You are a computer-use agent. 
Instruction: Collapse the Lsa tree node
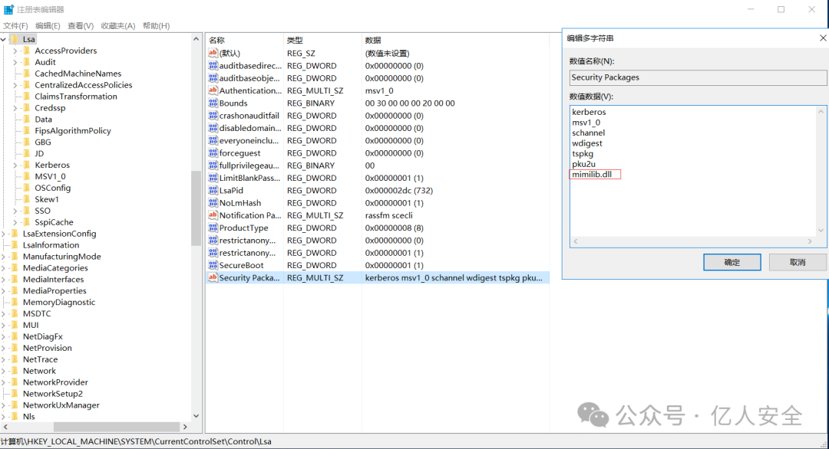coord(4,39)
